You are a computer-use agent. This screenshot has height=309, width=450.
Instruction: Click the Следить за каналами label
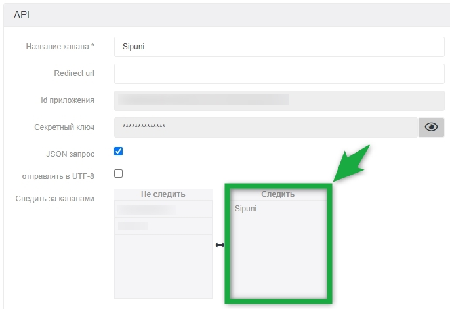click(54, 198)
